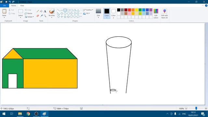Activate Color 2 background selector

(x=113, y=13)
